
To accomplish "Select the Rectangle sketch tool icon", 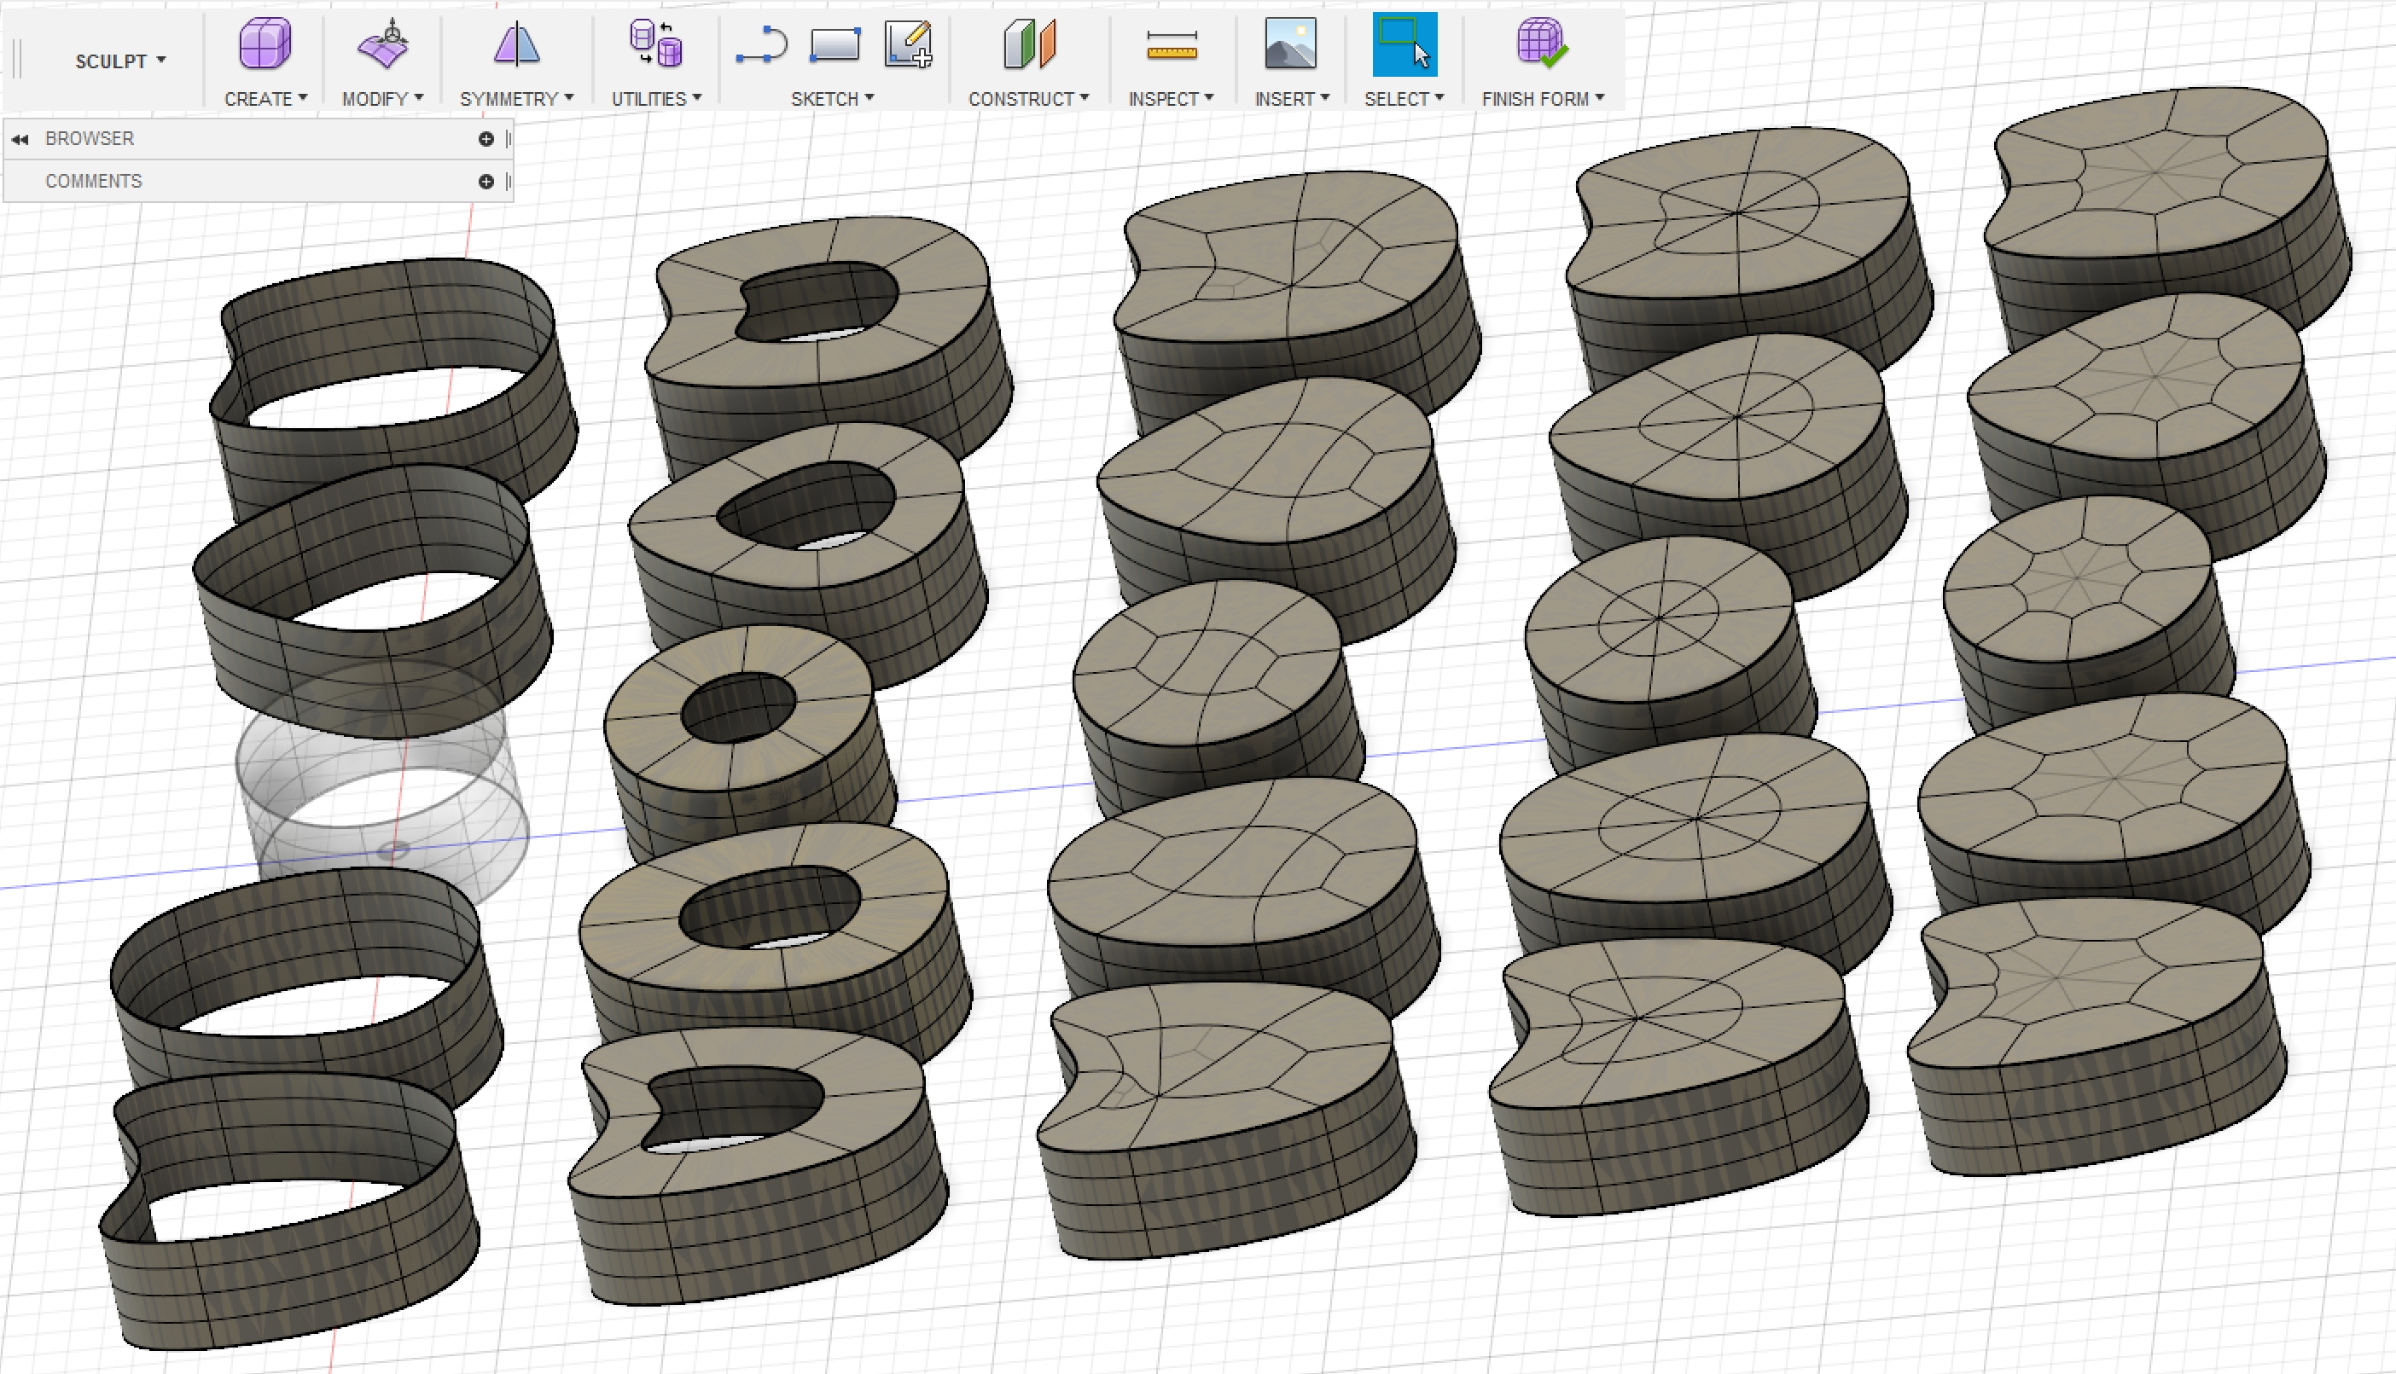I will tap(835, 45).
